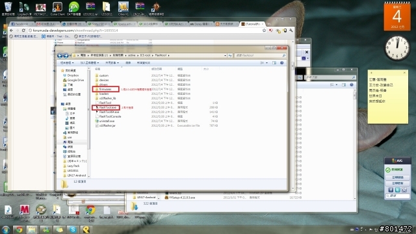Open the LED2011.rar archive on the desktop
Screen dimensions: 416x234
[90, 8]
